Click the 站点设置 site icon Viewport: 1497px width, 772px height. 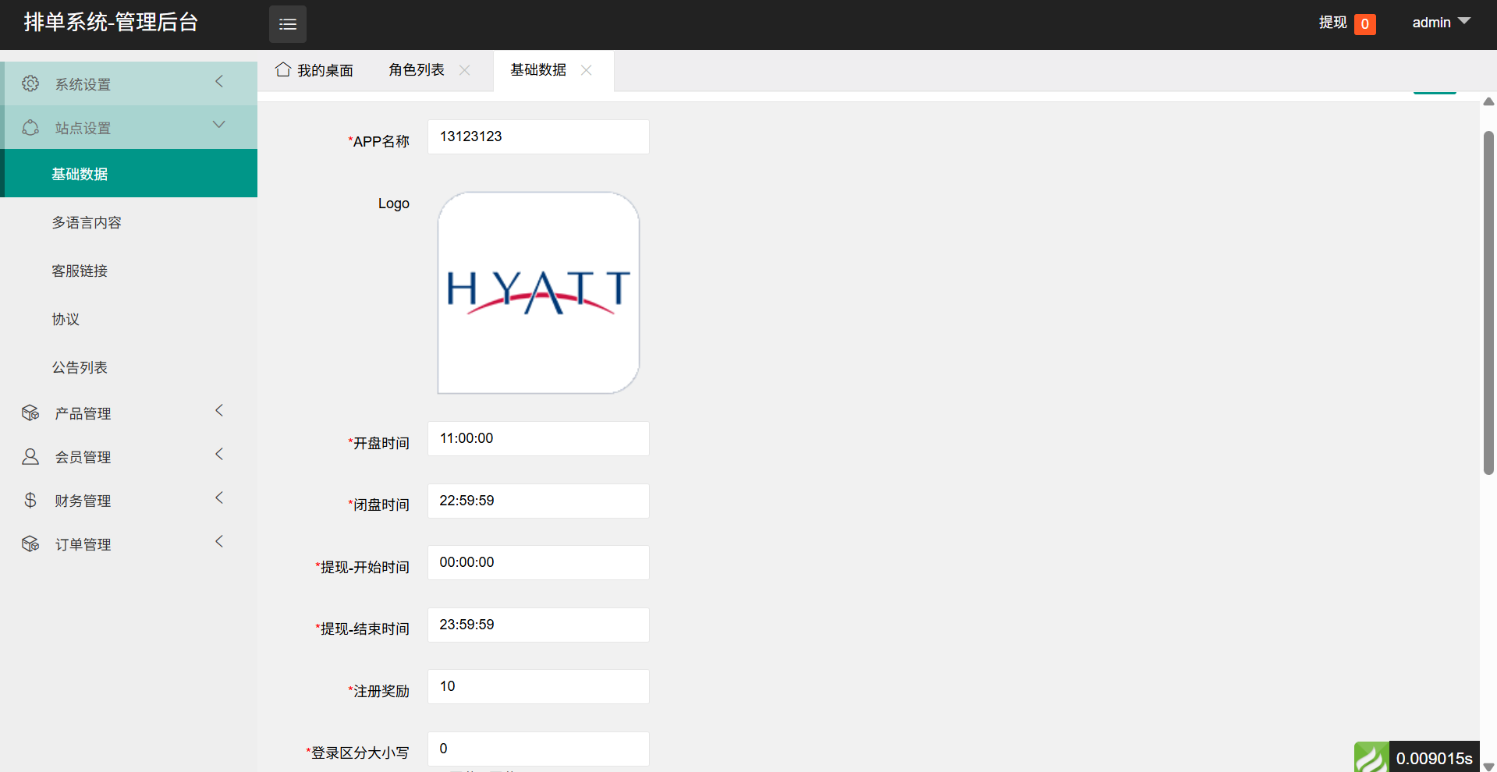[x=30, y=127]
